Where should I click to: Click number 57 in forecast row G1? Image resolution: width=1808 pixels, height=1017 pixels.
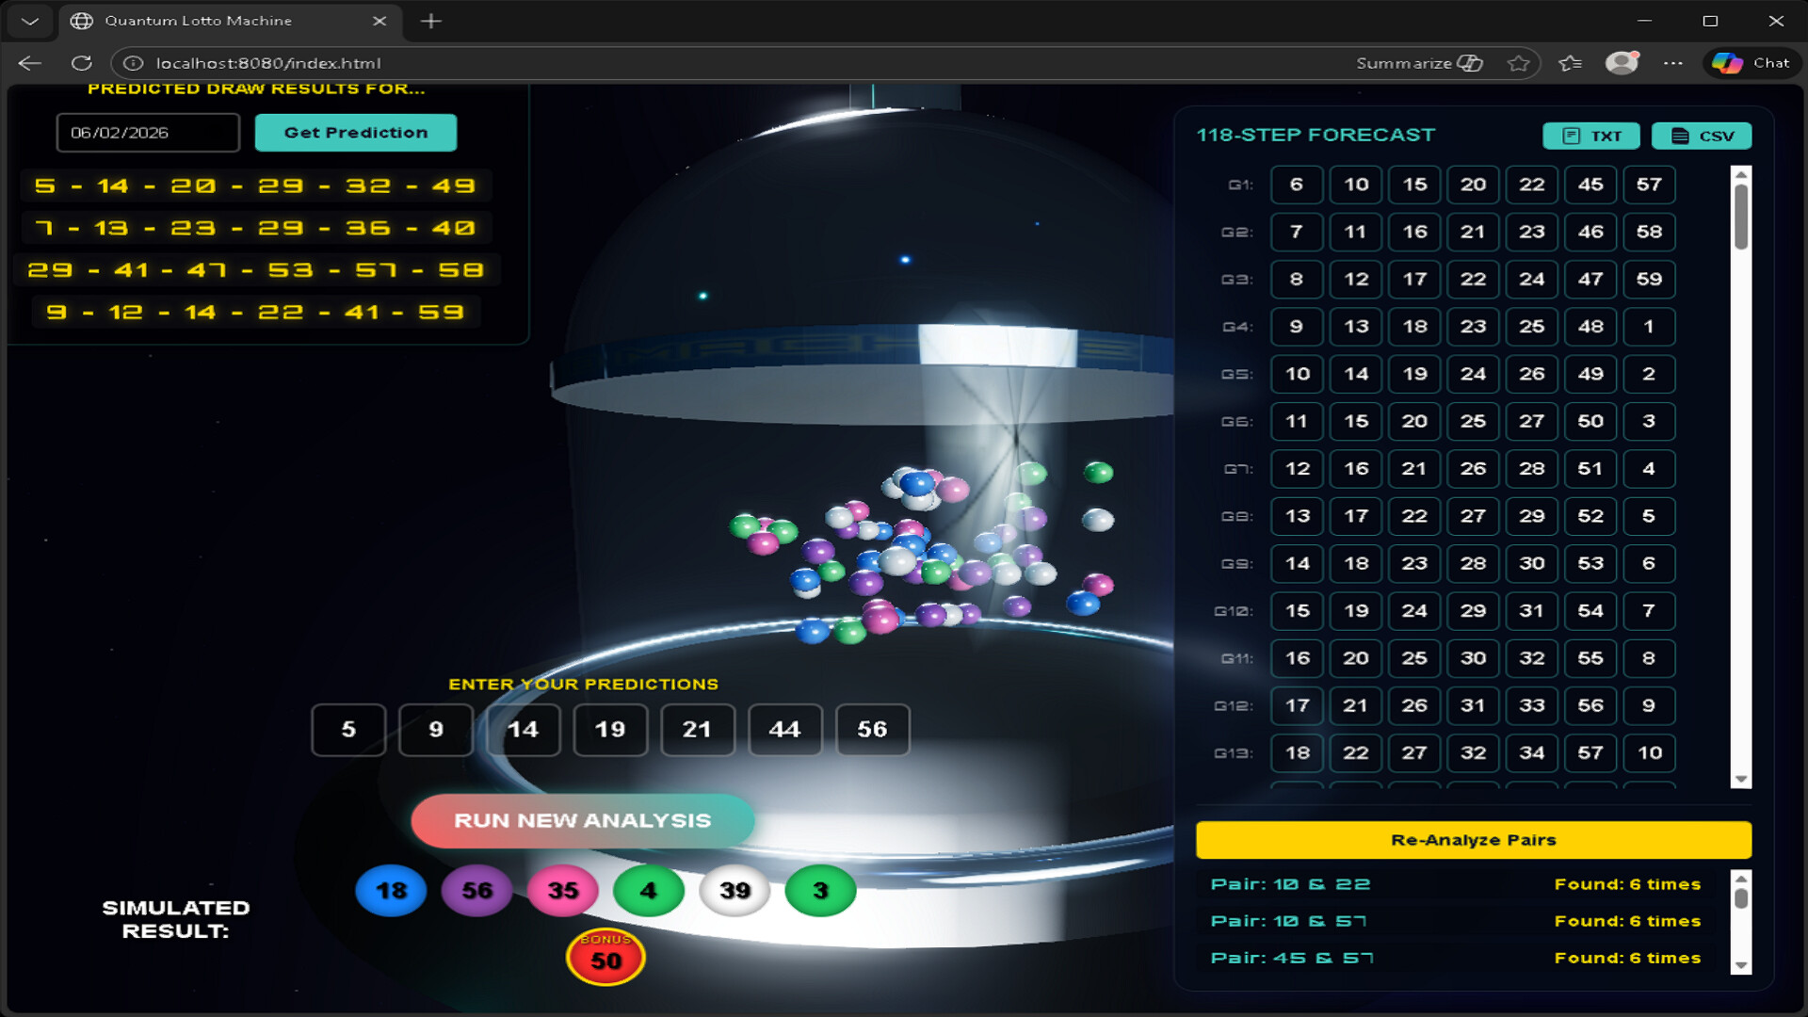click(1649, 185)
